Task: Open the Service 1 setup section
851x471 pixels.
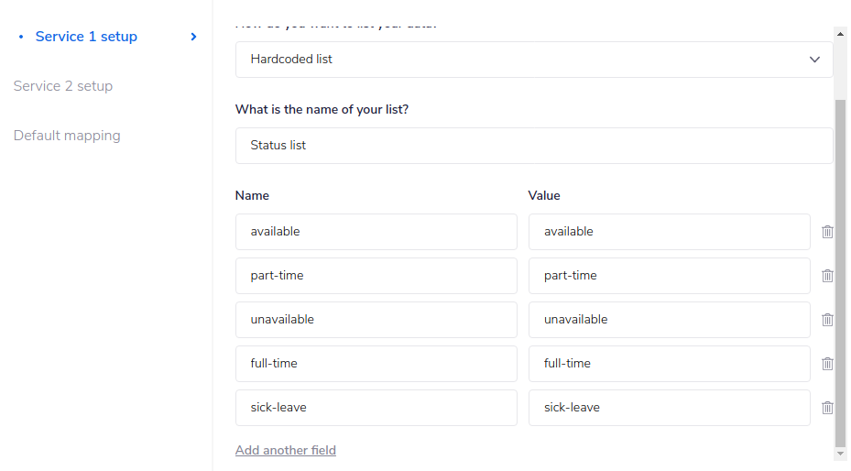Action: coord(86,37)
